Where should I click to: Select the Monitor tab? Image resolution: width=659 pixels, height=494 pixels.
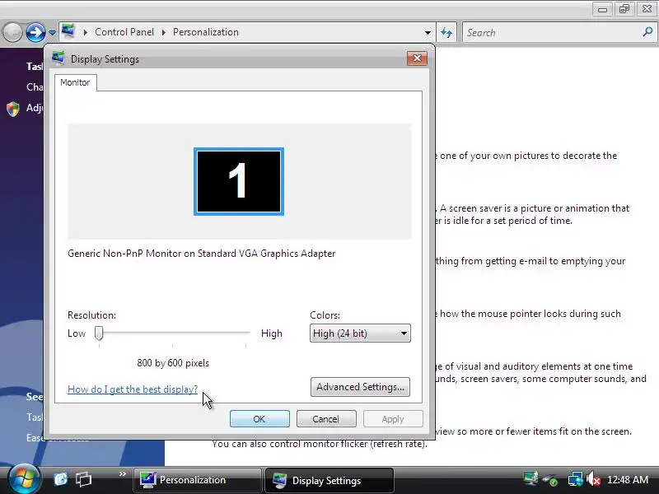75,82
